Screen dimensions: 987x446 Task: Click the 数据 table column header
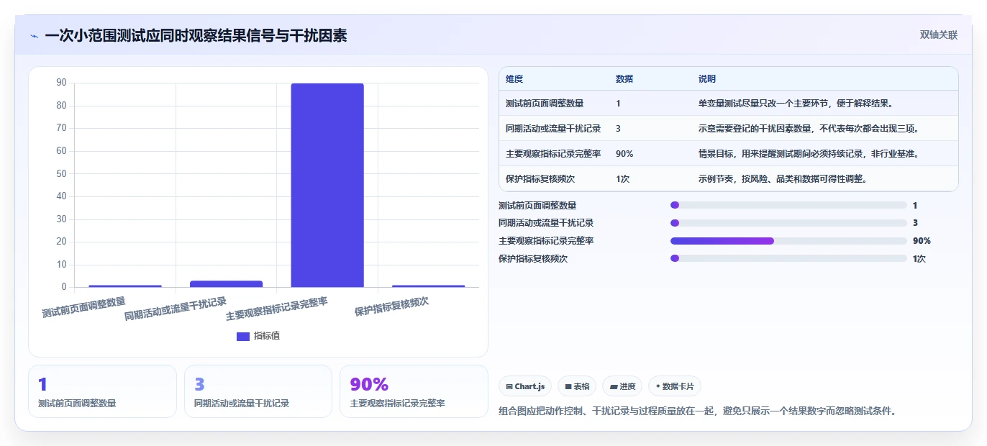[x=624, y=79]
